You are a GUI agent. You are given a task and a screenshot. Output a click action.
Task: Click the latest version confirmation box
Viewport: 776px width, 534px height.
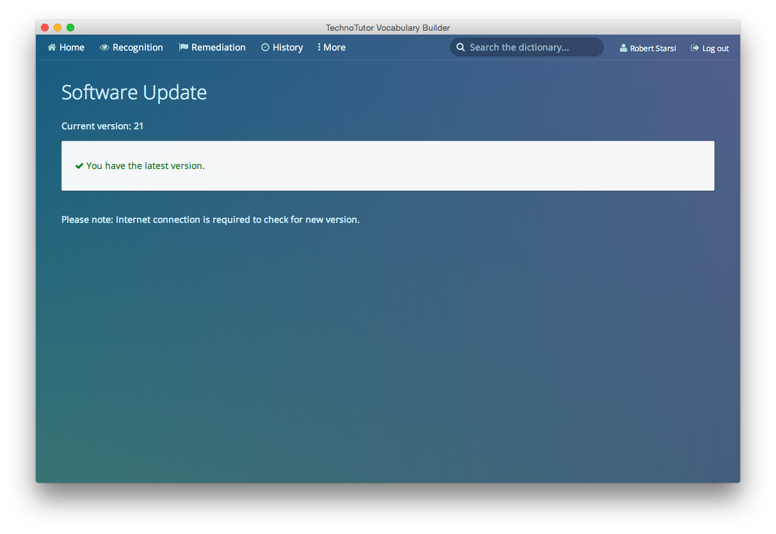(x=387, y=165)
